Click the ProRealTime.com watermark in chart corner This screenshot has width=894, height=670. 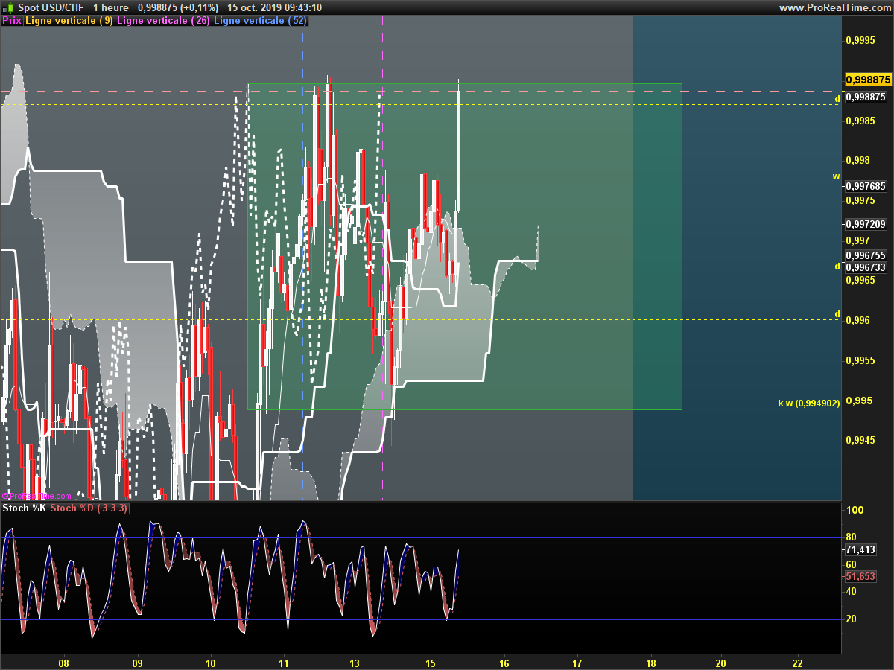[37, 496]
